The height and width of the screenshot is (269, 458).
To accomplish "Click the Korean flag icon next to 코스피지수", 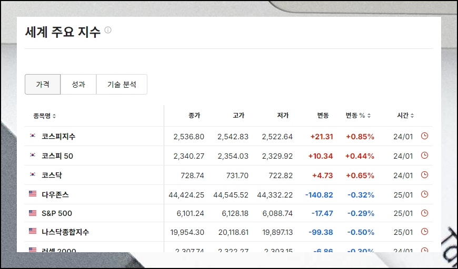I will (x=33, y=135).
